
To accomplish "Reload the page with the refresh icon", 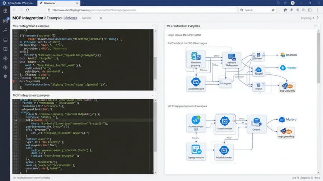I will tap(28, 10).
